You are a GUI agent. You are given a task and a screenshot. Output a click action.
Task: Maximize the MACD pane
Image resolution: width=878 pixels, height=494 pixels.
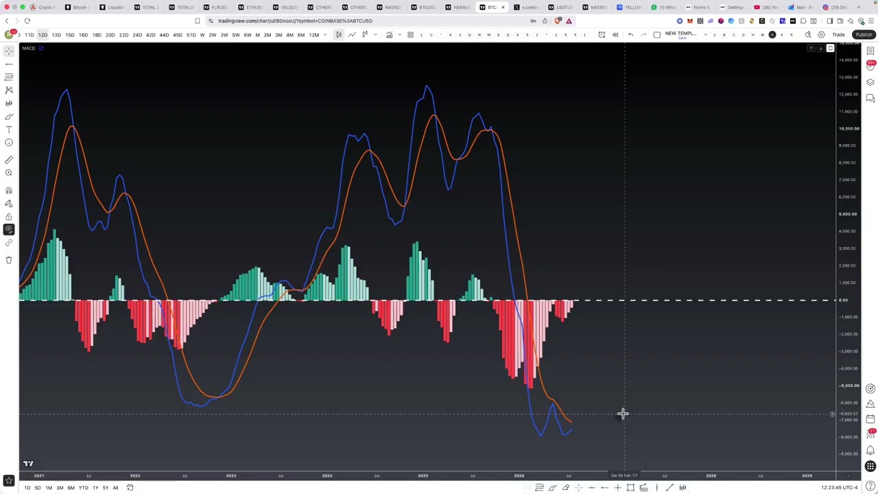click(830, 49)
